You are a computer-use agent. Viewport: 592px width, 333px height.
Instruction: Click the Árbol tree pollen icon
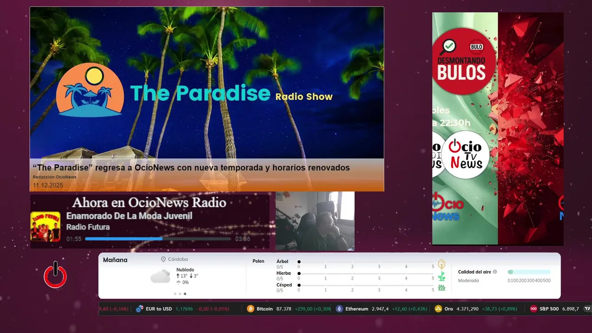pos(442,264)
